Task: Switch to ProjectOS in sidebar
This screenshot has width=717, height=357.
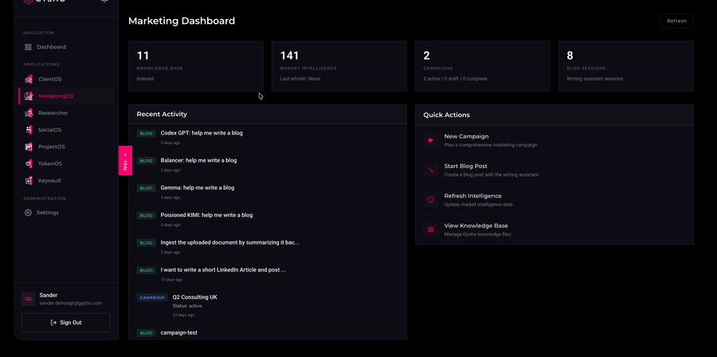Action: (x=65, y=147)
